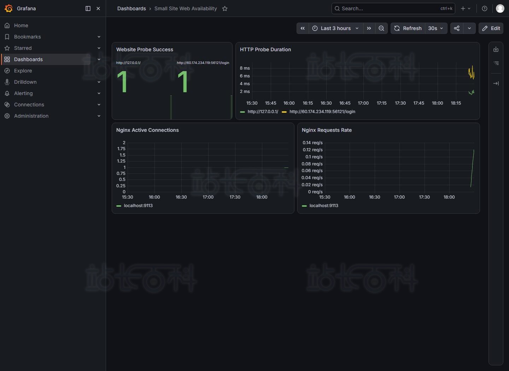Viewport: 509px width, 371px height.
Task: Toggle localhost:9113 in Requests Rate legend
Action: pos(324,206)
